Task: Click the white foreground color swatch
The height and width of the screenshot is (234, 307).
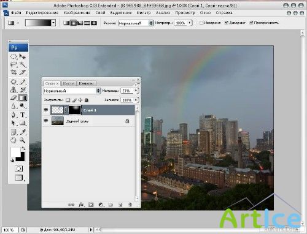Action: (x=15, y=151)
